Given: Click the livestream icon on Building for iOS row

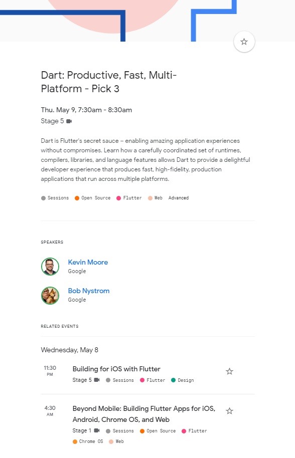Looking at the screenshot, I should [x=97, y=380].
